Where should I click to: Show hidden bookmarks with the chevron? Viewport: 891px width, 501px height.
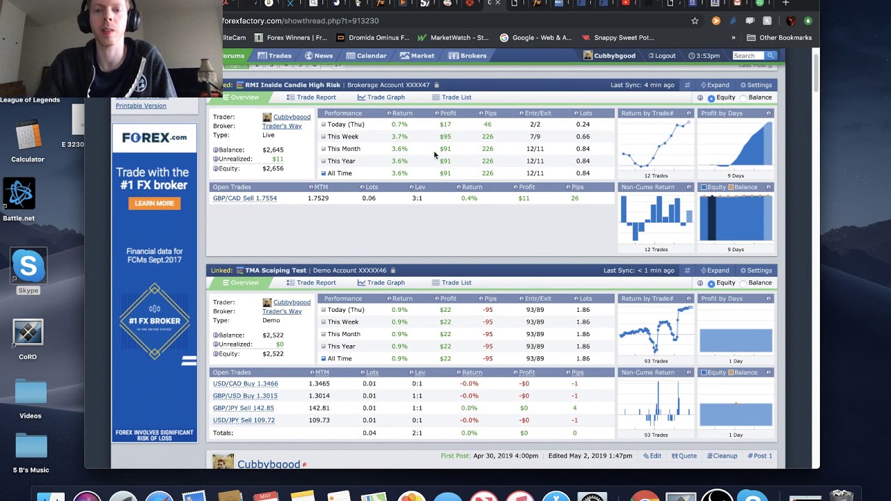pyautogui.click(x=733, y=38)
